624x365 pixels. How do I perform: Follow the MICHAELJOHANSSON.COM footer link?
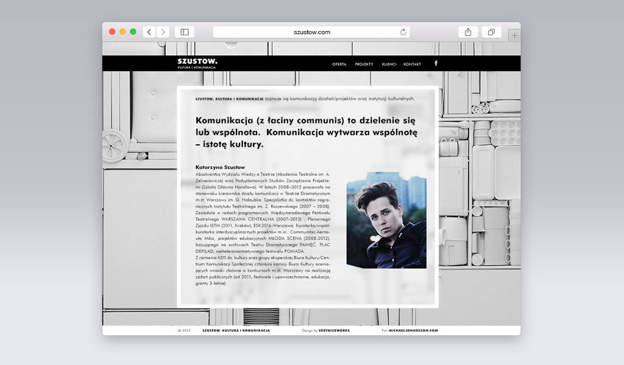click(x=413, y=330)
